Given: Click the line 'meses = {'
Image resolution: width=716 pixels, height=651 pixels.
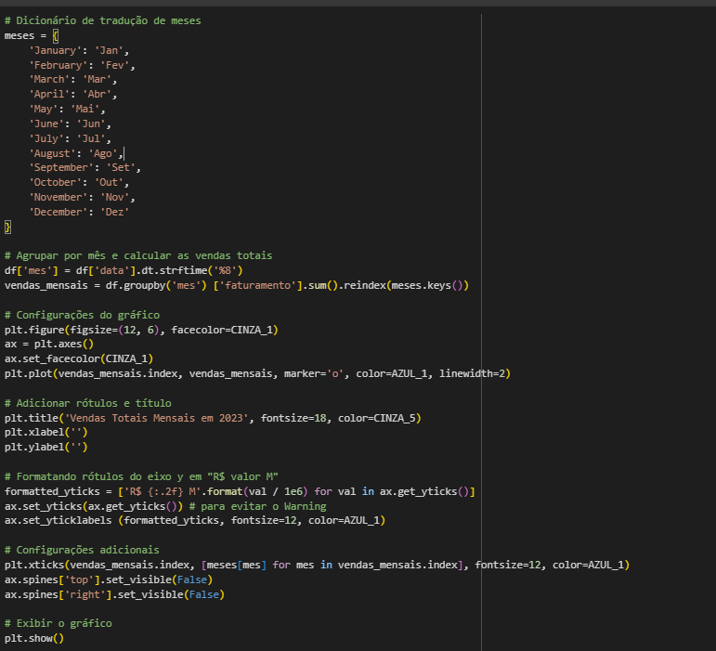Looking at the screenshot, I should pyautogui.click(x=32, y=35).
